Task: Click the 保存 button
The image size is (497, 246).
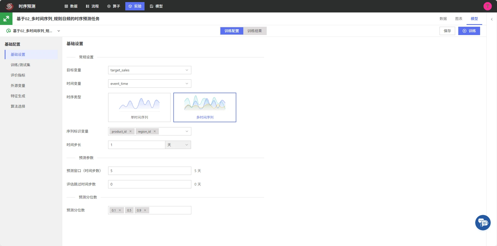Action: (x=447, y=31)
